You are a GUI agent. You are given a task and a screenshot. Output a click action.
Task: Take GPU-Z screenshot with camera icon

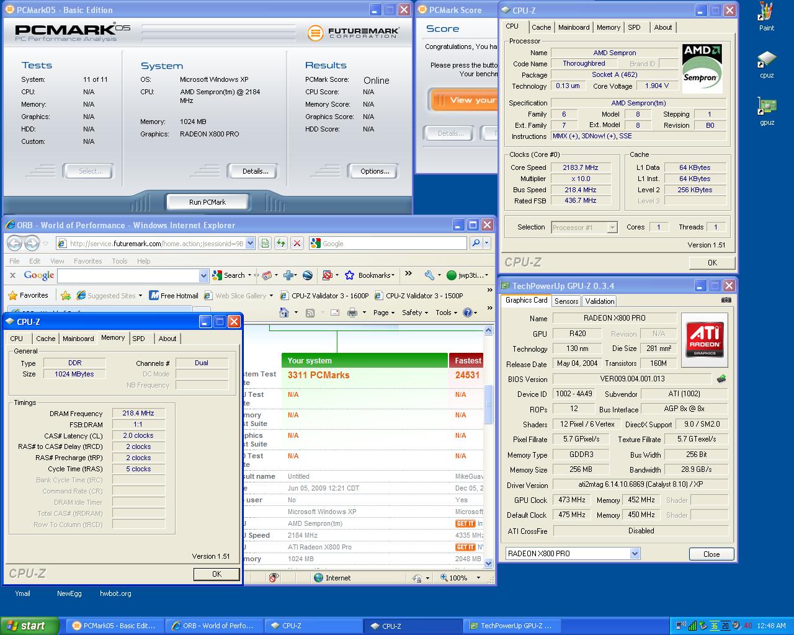726,300
